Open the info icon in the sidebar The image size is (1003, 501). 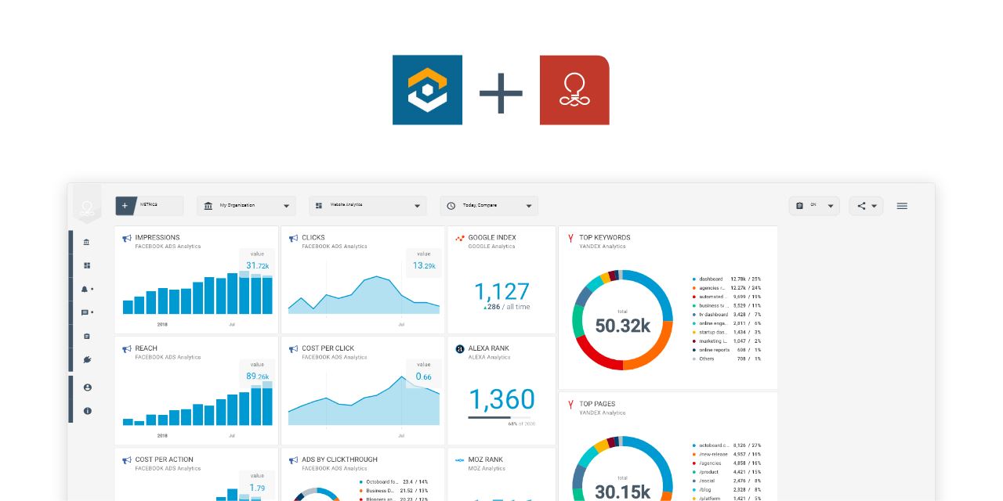pos(87,411)
